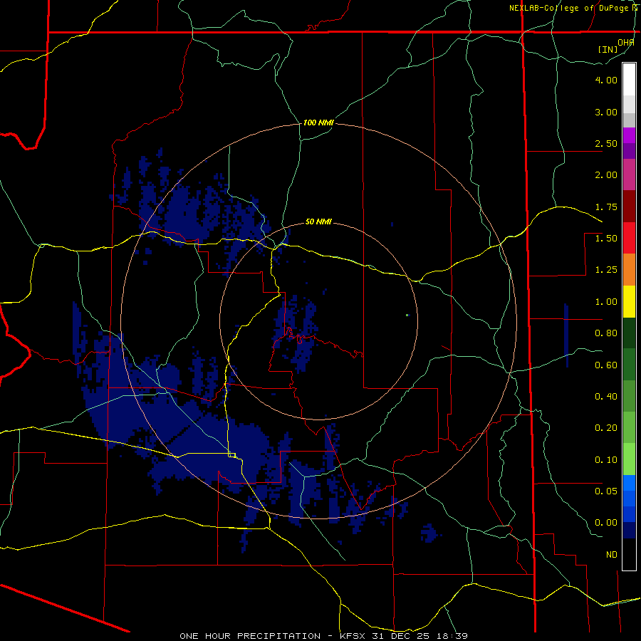Image resolution: width=641 pixels, height=641 pixels.
Task: Click the 100 NMI range ring label
Action: [x=318, y=123]
